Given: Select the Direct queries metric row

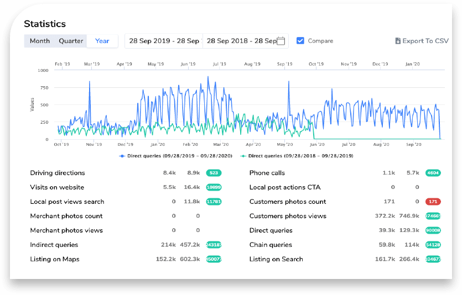Looking at the screenshot, I should pyautogui.click(x=271, y=230).
